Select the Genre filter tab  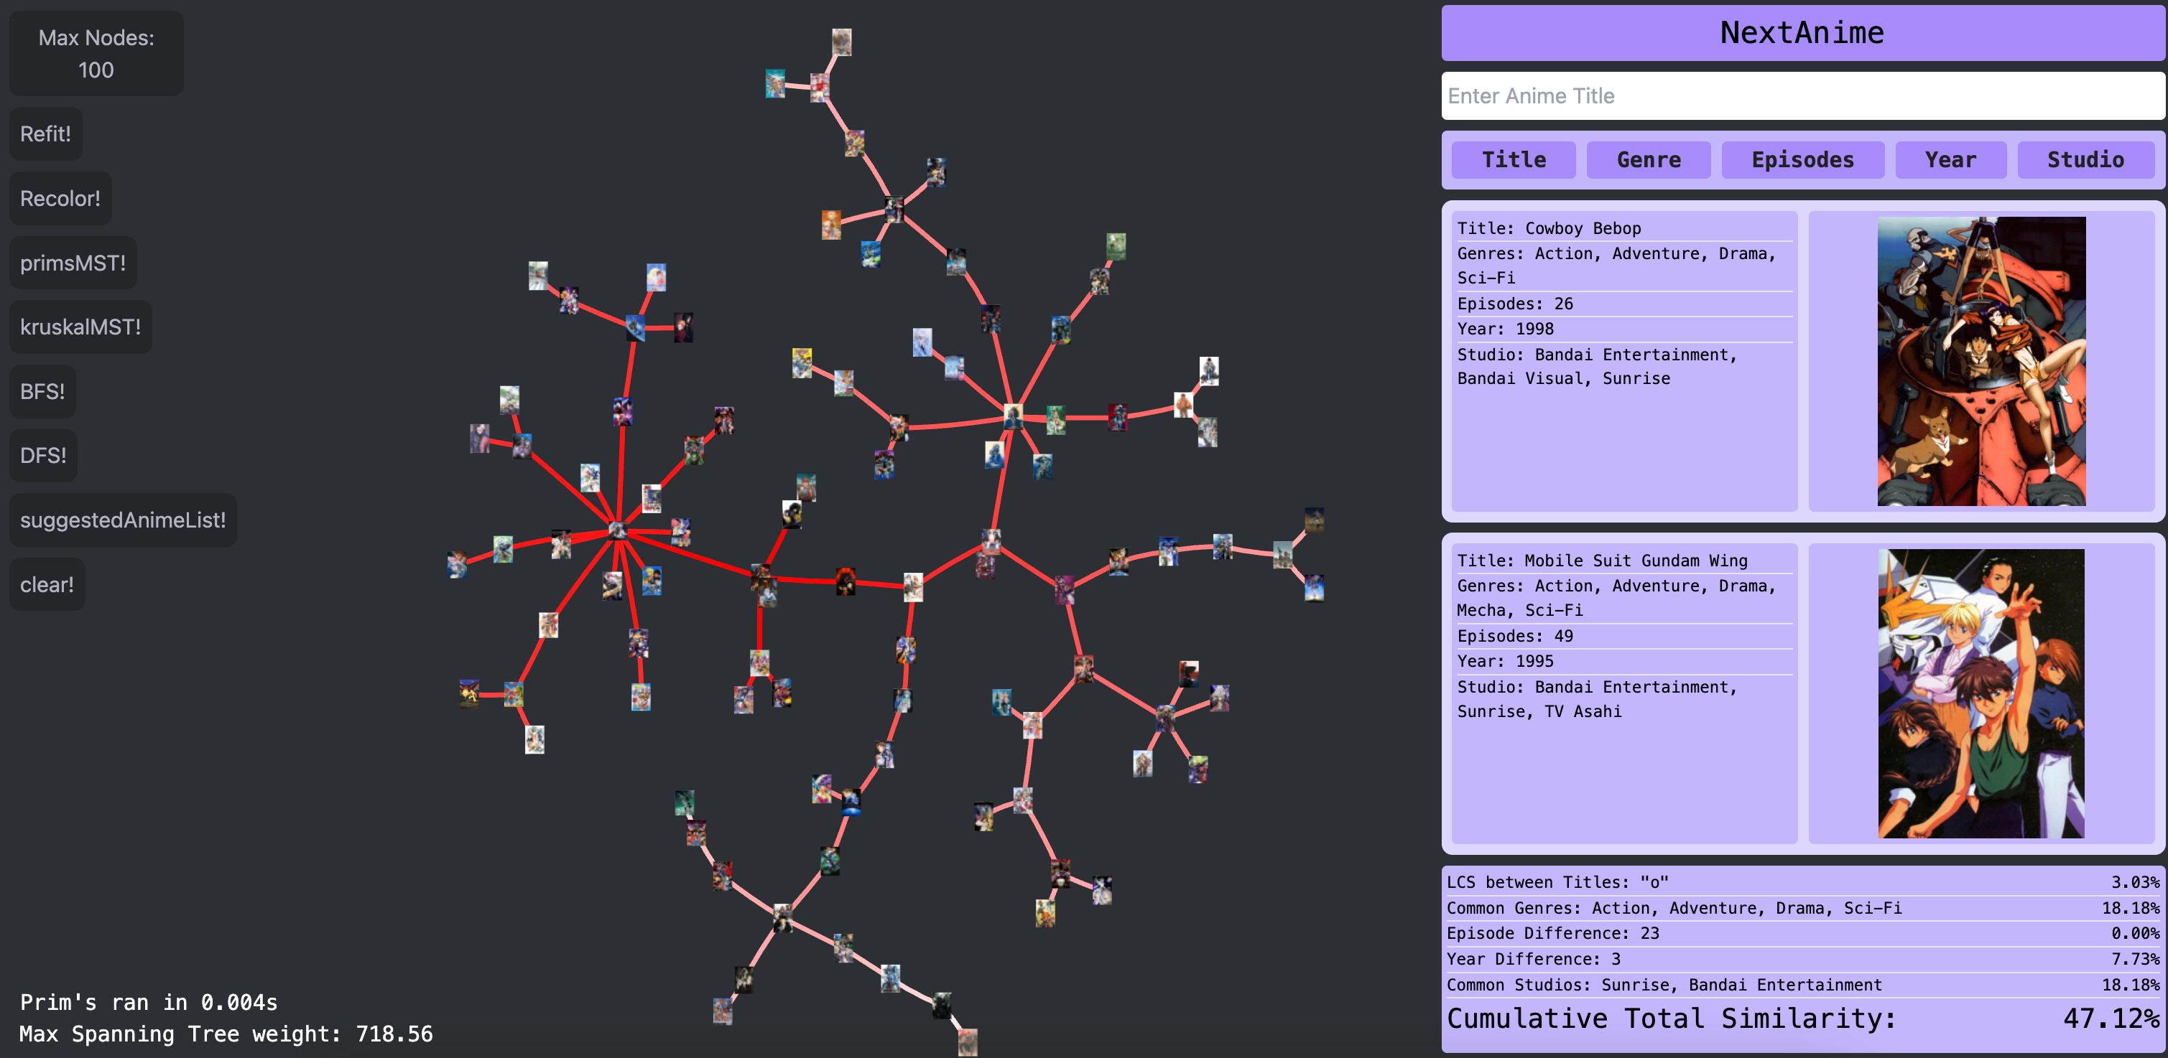point(1648,160)
